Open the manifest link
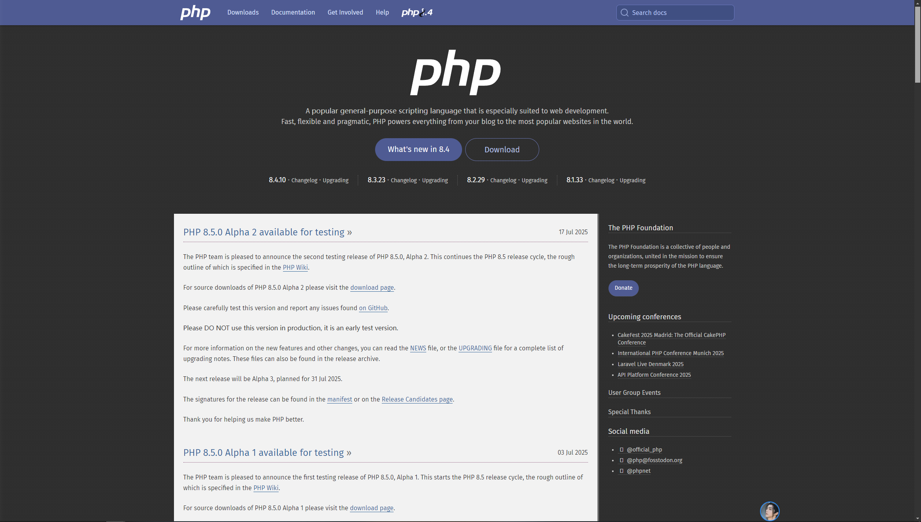 click(340, 400)
